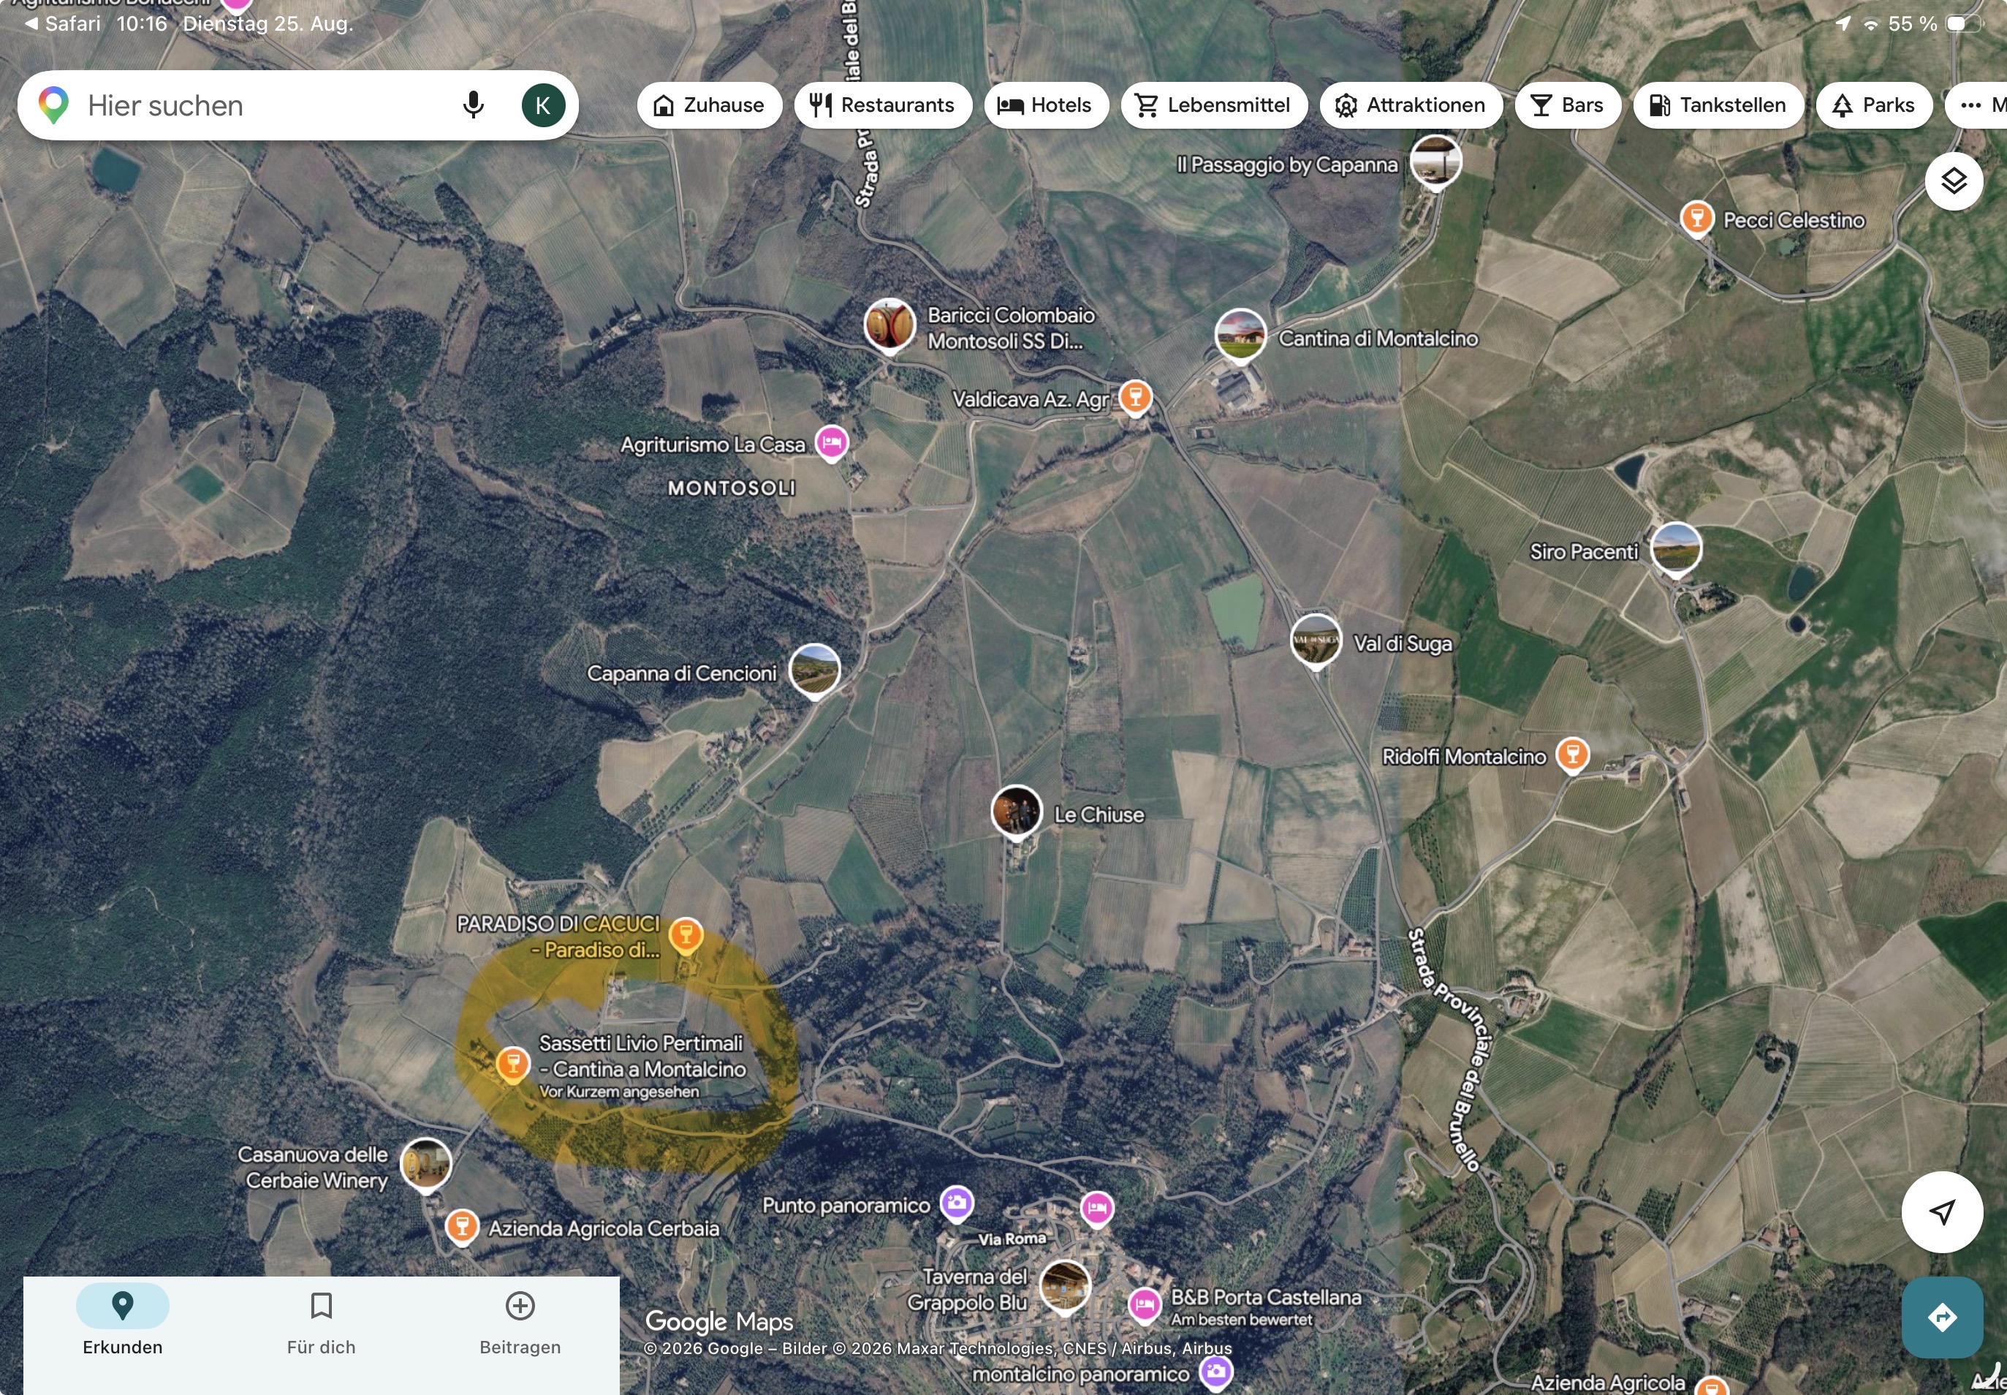Open Taverna del Grappolo Blu photo pin

(x=1064, y=1286)
